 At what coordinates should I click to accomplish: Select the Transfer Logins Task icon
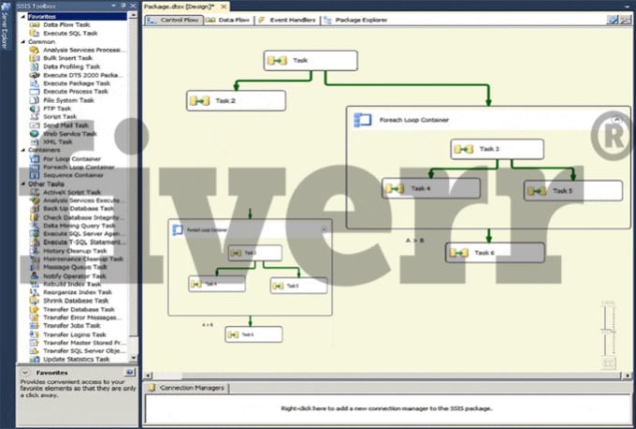coord(35,334)
